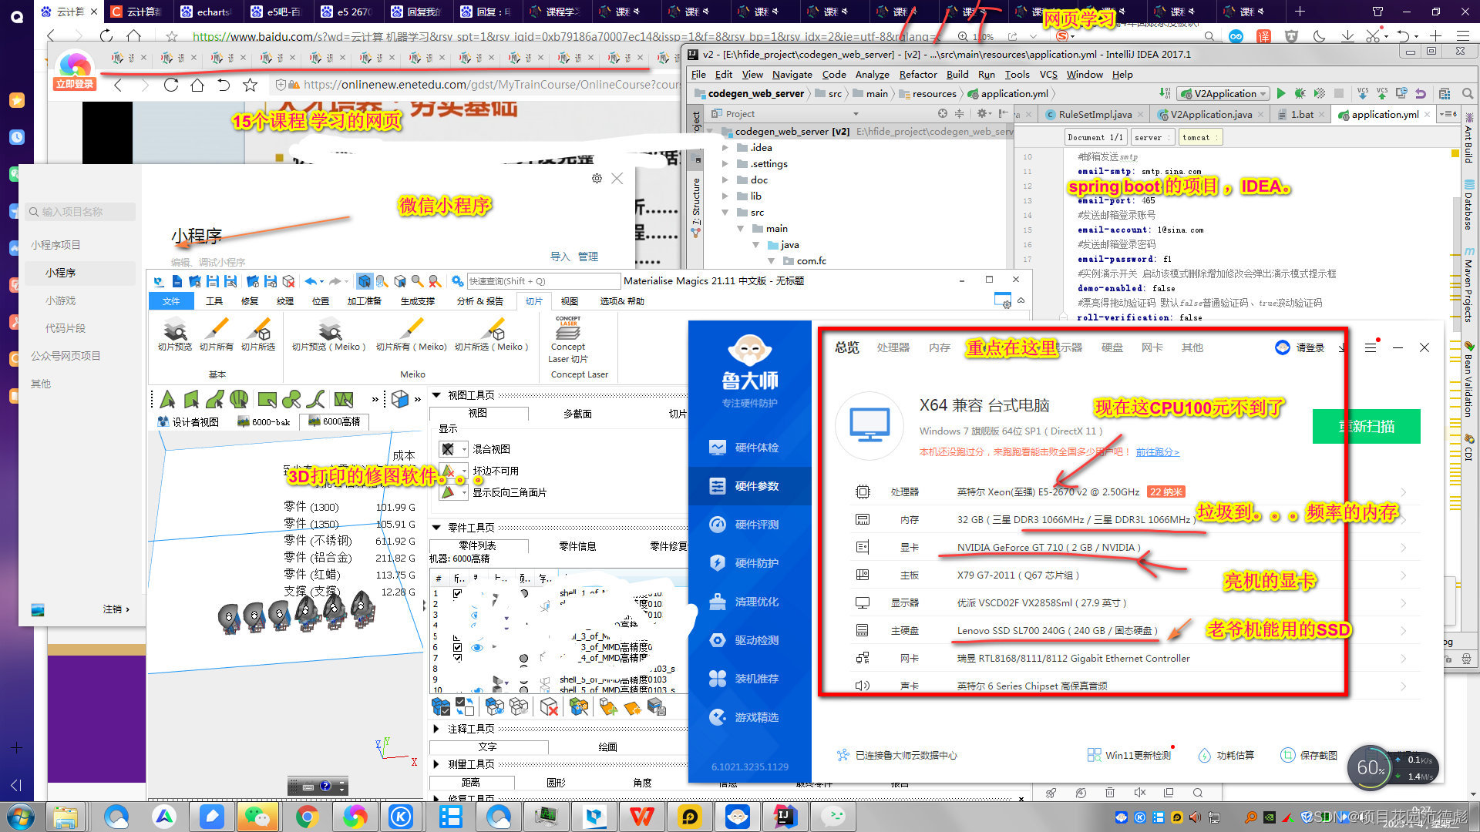
Task: Toggle the 坏边不可用 checkbox option
Action: (x=450, y=469)
